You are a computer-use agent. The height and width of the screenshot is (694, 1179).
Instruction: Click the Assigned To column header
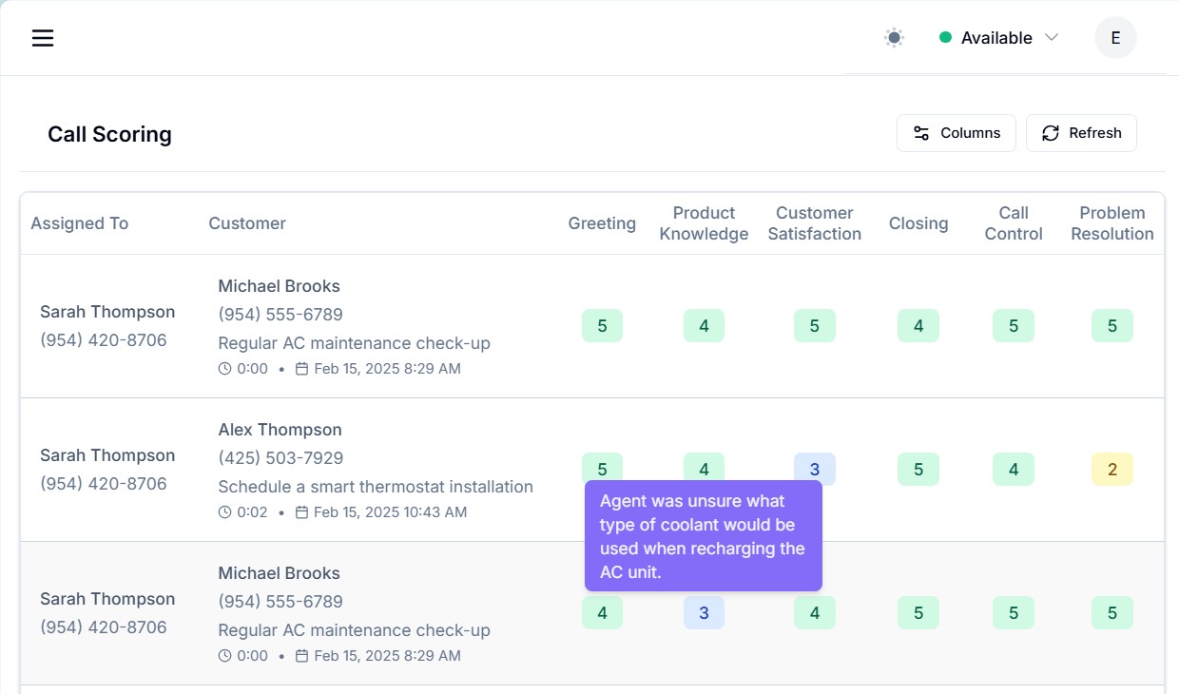pyautogui.click(x=79, y=223)
